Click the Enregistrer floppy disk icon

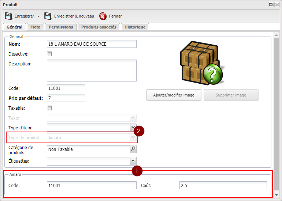click(8, 16)
